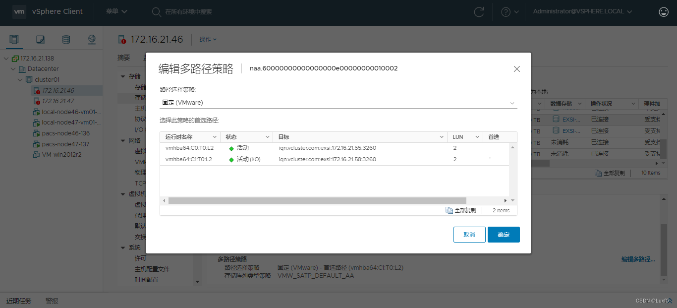
Task: Click the vSphere Client vm logo
Action: 19,11
